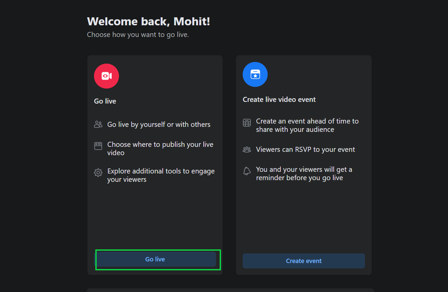Click the 'Welcome back, Mohit!' heading
The height and width of the screenshot is (292, 448).
[x=148, y=21]
